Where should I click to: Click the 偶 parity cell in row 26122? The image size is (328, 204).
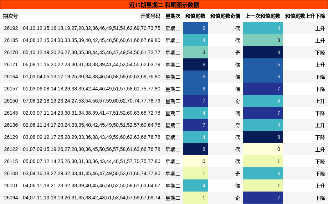[238, 150]
